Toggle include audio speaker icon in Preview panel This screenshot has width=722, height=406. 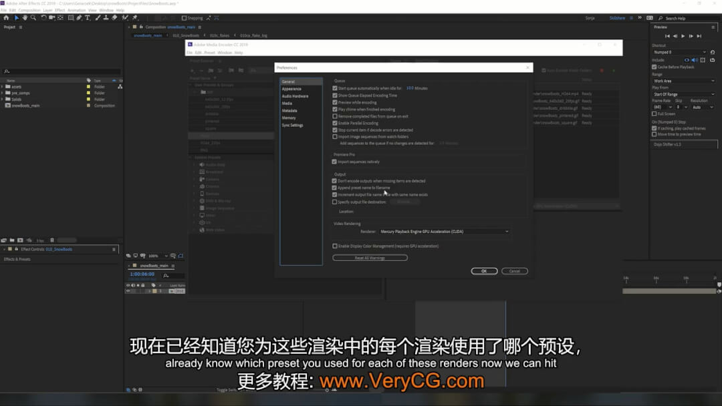695,60
